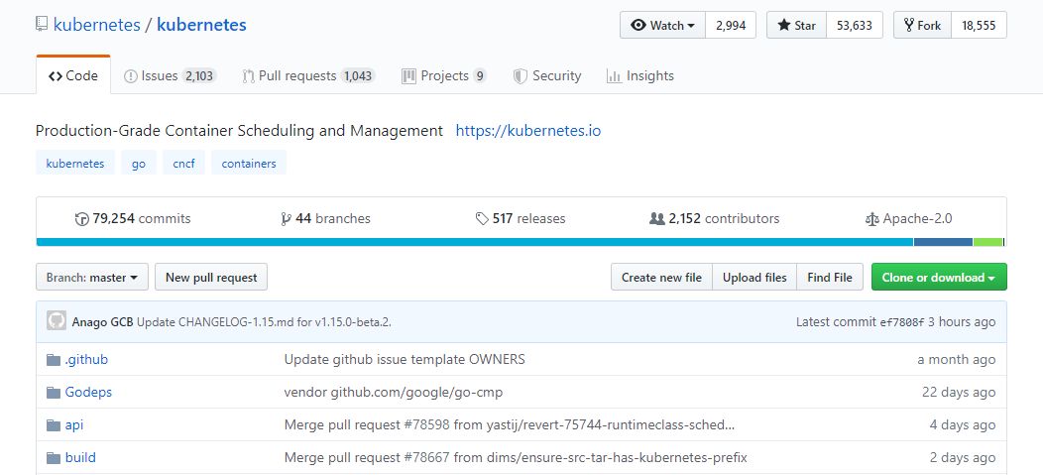
Task: Click the Create new file button
Action: pos(661,278)
